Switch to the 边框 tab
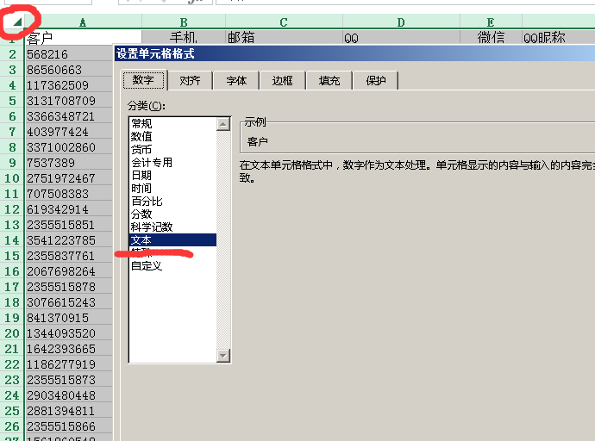The height and width of the screenshot is (441, 595). tap(282, 80)
